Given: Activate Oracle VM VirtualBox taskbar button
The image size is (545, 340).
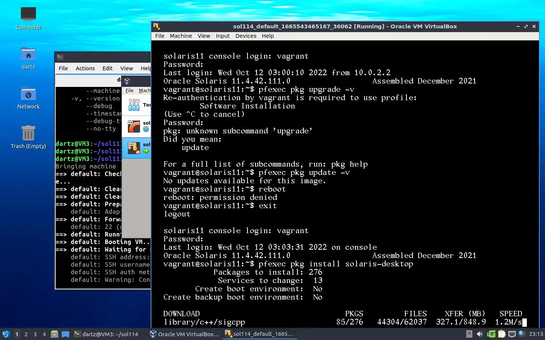Looking at the screenshot, I should [185, 334].
